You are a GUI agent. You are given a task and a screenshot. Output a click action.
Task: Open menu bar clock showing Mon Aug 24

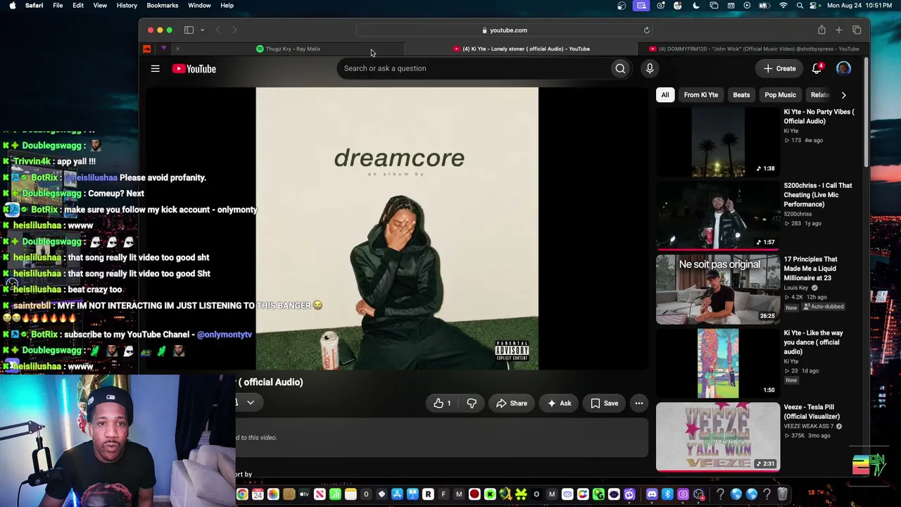pos(861,6)
